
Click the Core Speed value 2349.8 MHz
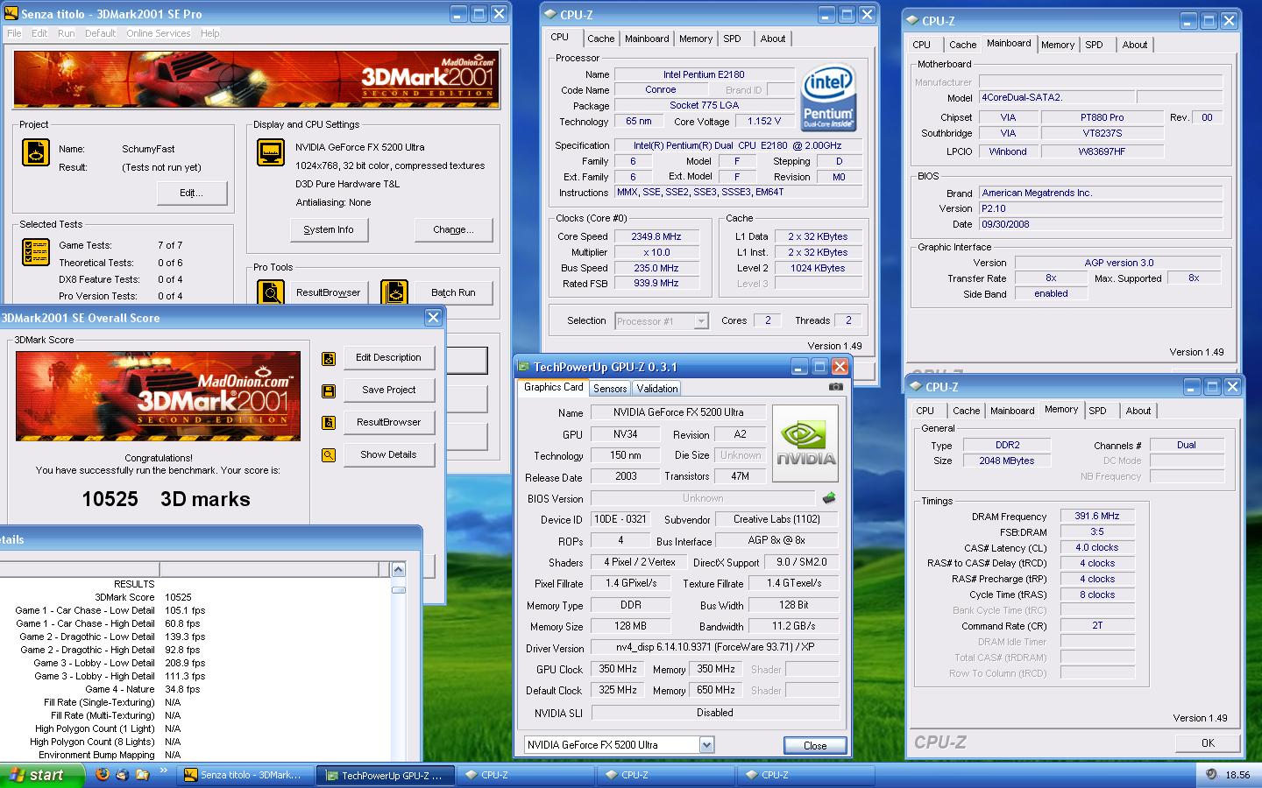click(x=656, y=236)
